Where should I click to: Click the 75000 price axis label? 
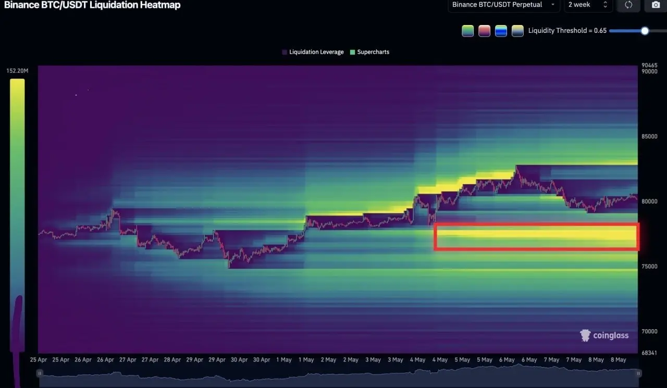tap(650, 267)
